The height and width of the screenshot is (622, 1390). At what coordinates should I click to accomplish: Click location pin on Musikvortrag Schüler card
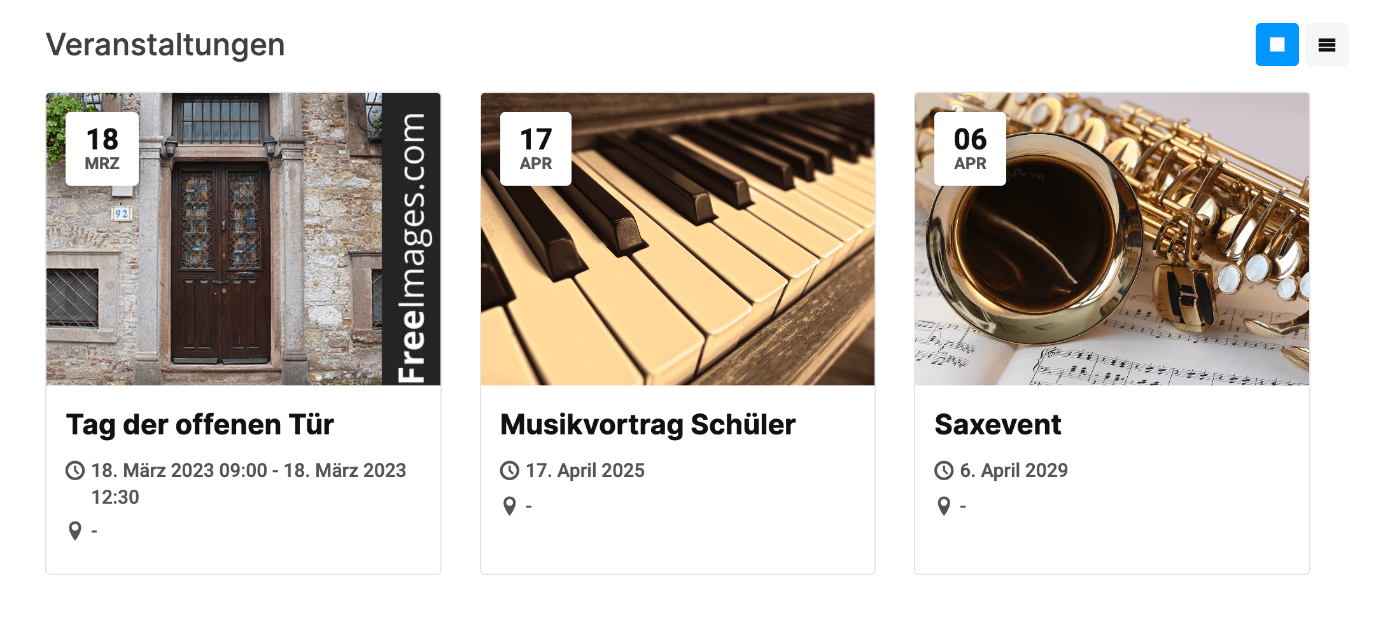pos(510,506)
